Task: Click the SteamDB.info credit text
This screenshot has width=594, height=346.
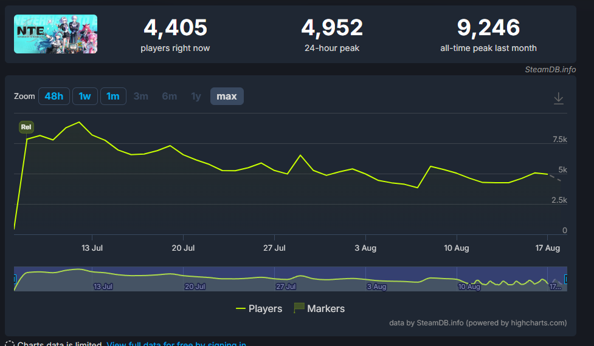Action: [x=550, y=70]
